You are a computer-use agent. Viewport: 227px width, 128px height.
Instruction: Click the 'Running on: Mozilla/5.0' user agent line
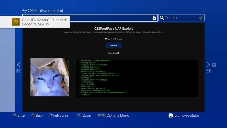(113, 32)
